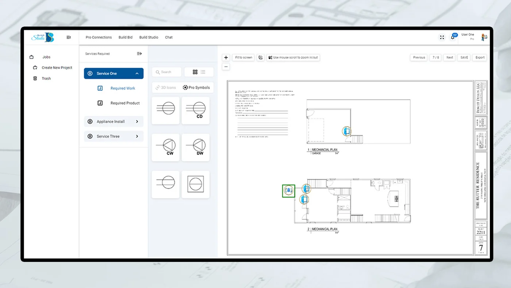Select the circle-in-square symbol tile
The width and height of the screenshot is (511, 288).
pyautogui.click(x=196, y=184)
